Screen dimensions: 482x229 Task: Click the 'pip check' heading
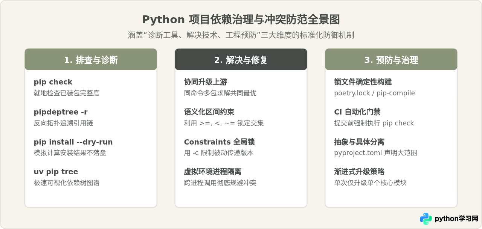pyautogui.click(x=53, y=82)
